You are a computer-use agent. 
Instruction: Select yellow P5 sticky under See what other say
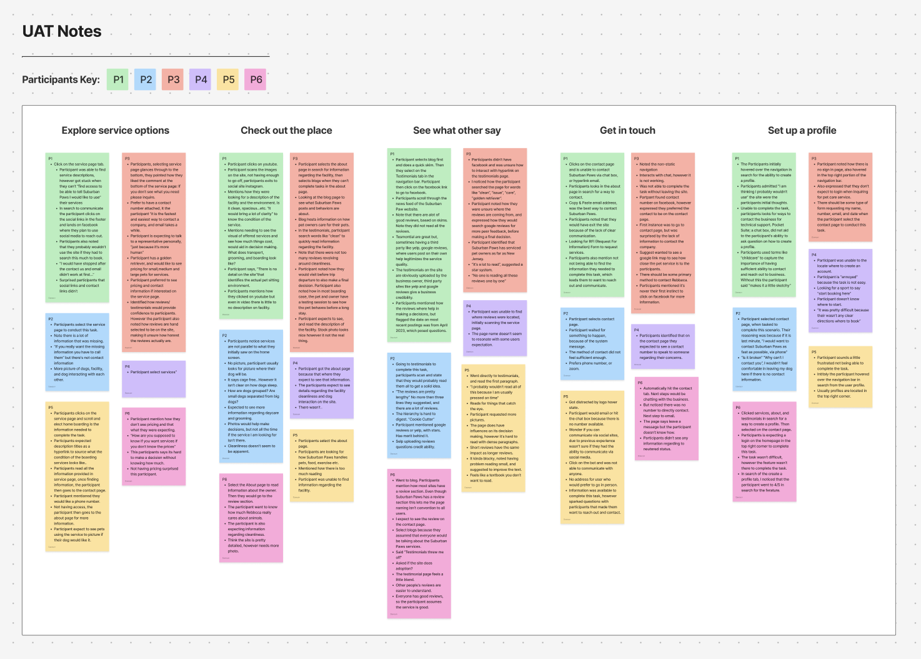click(x=495, y=428)
